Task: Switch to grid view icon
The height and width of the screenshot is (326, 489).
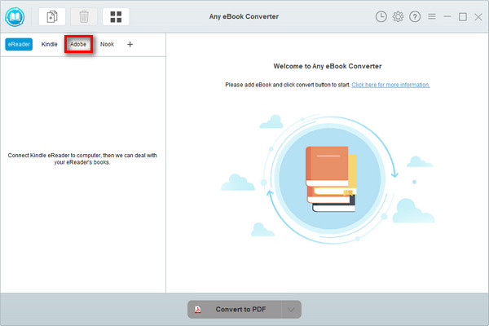Action: coord(116,16)
